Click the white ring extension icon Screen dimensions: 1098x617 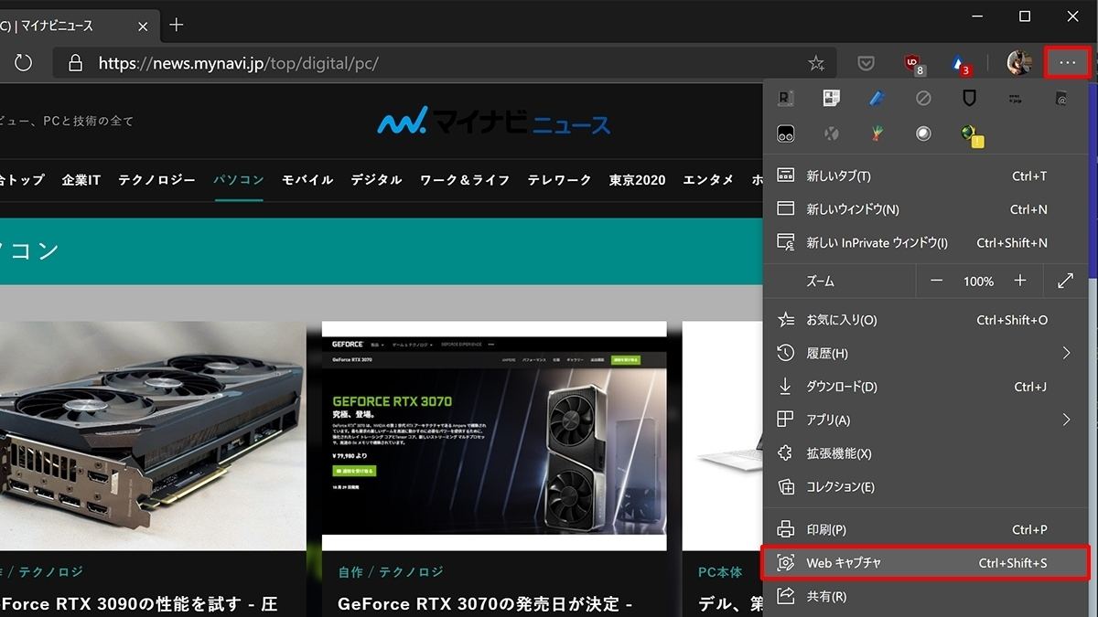(923, 133)
